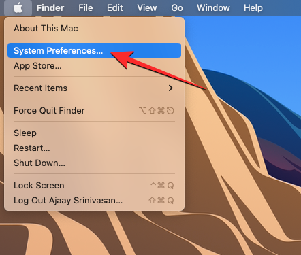Open the File menu
The width and height of the screenshot is (301, 255).
tap(86, 8)
